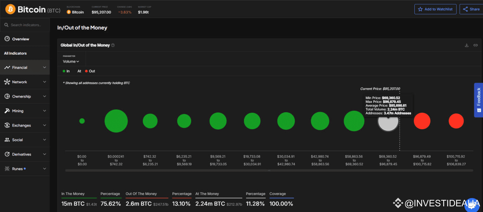Click the Network nodes icon
The image size is (483, 212).
pos(7,82)
